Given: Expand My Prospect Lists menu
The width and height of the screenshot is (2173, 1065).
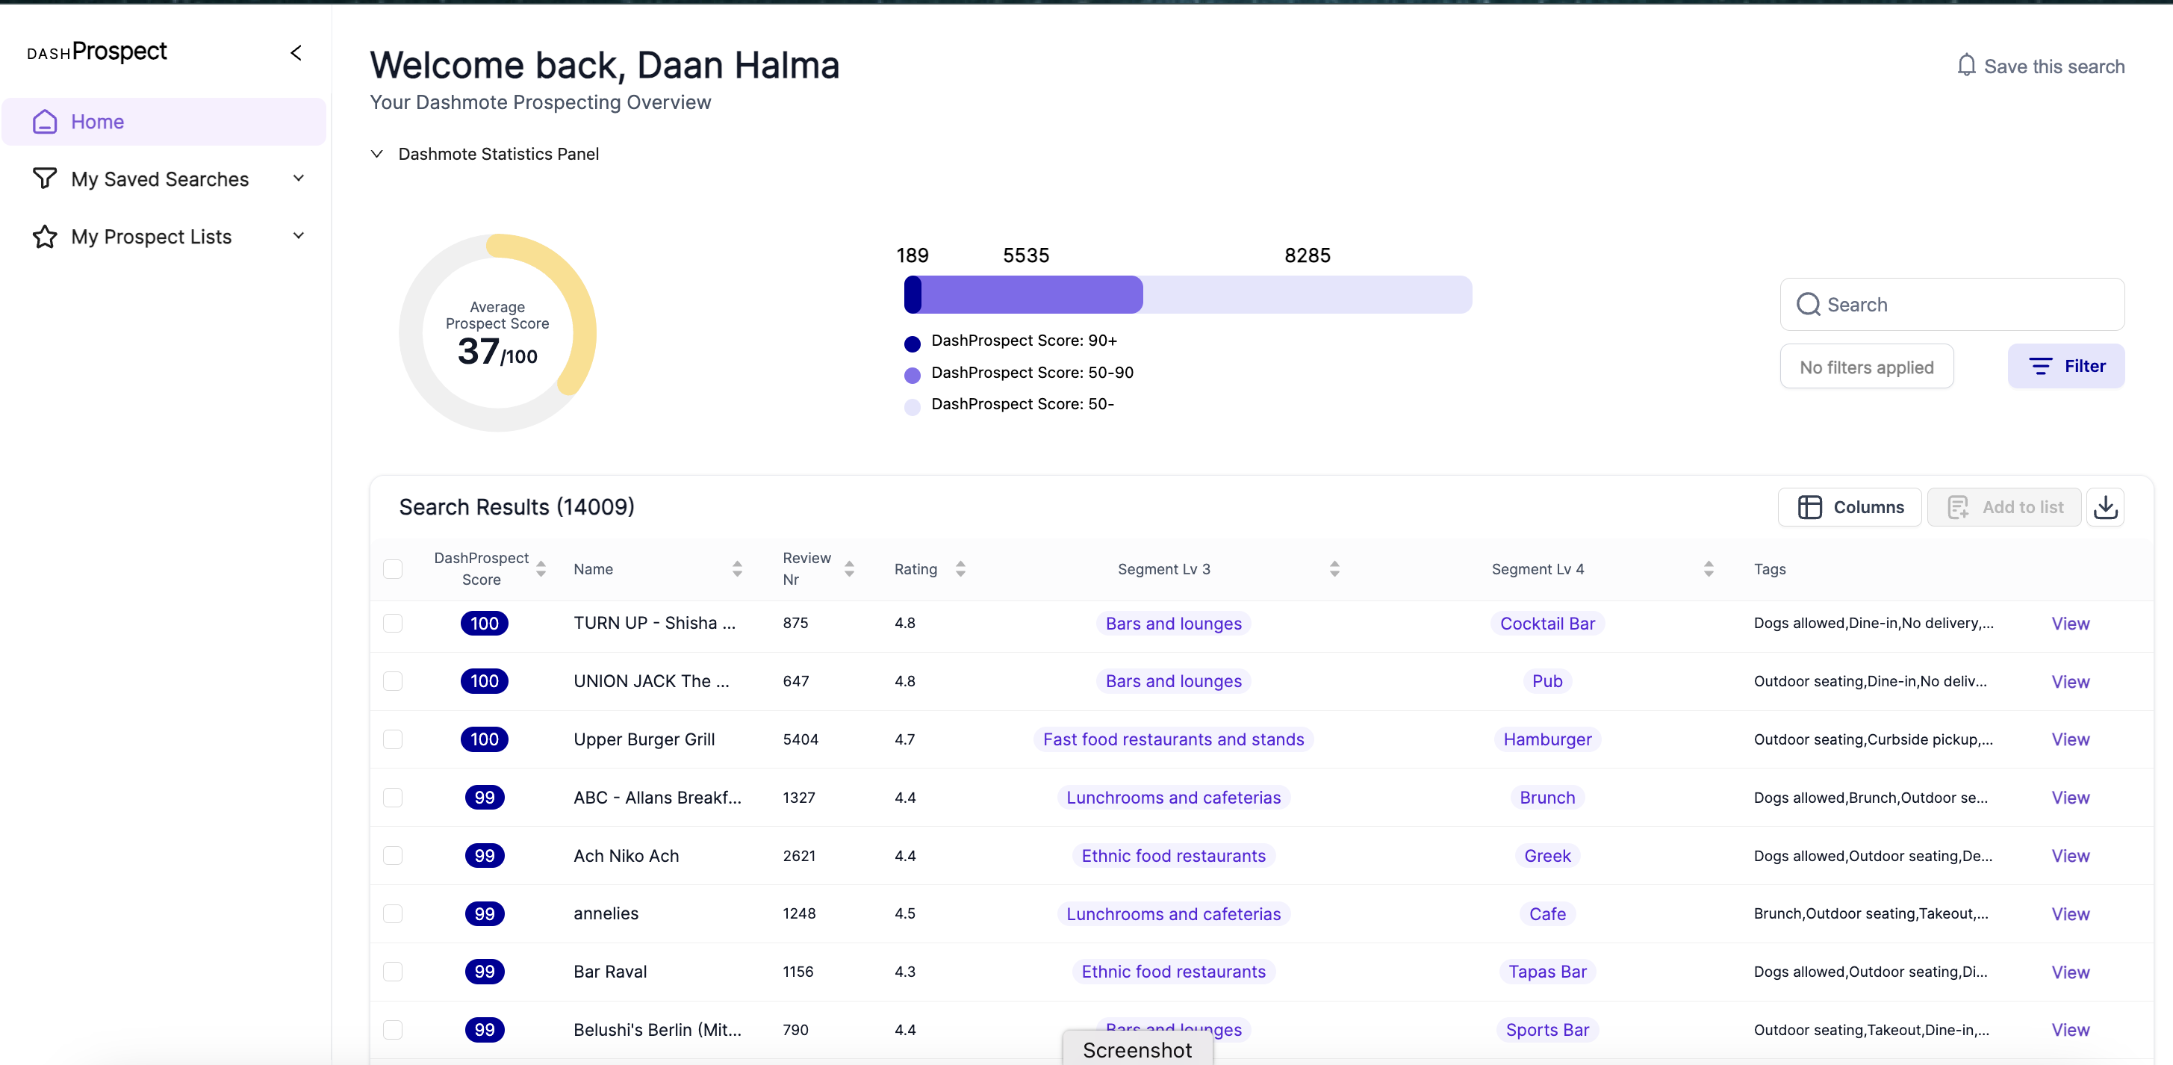Looking at the screenshot, I should coord(298,235).
